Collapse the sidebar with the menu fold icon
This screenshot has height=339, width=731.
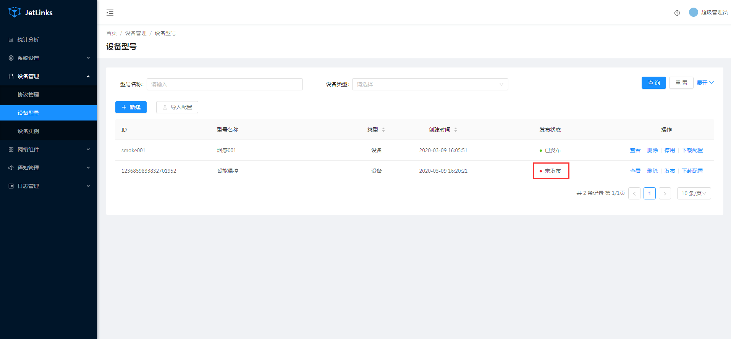tap(110, 13)
